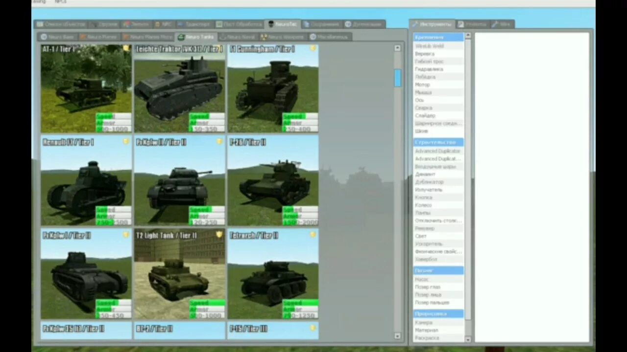Spawn the Tetrarch Tier II tank
627x352 pixels.
[273, 274]
